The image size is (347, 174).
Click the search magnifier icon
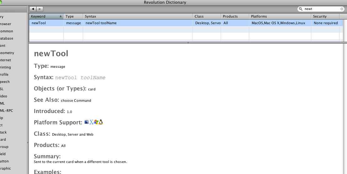(x=301, y=9)
